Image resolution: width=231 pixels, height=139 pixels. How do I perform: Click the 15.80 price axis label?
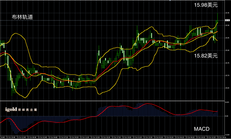point(227,50)
